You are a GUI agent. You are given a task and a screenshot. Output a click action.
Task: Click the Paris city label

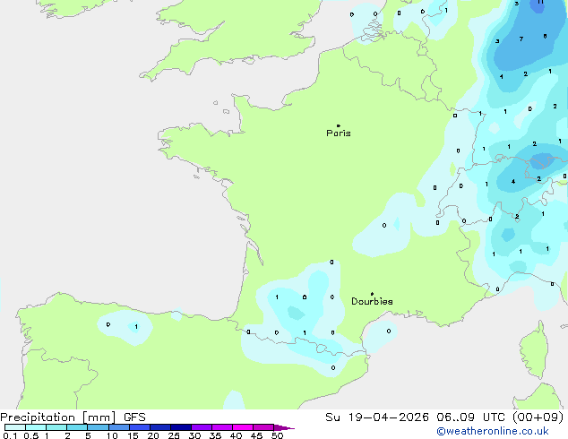[339, 133]
